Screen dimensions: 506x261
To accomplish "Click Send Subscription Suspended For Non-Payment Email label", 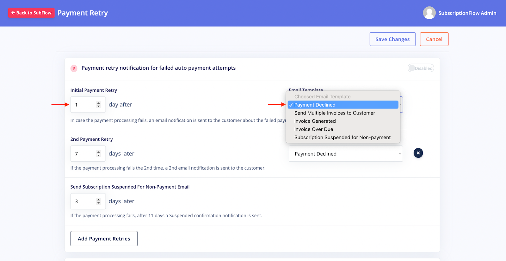I will point(130,187).
